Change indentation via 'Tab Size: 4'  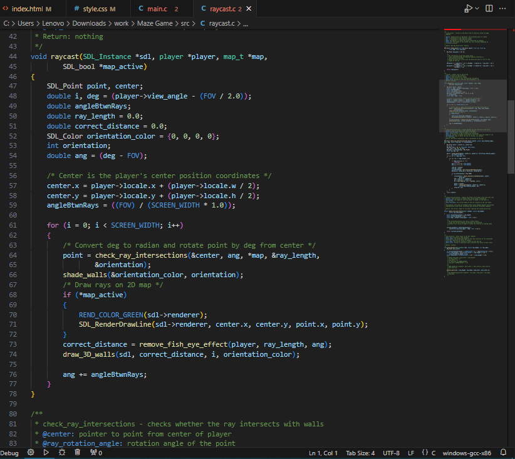click(x=360, y=453)
